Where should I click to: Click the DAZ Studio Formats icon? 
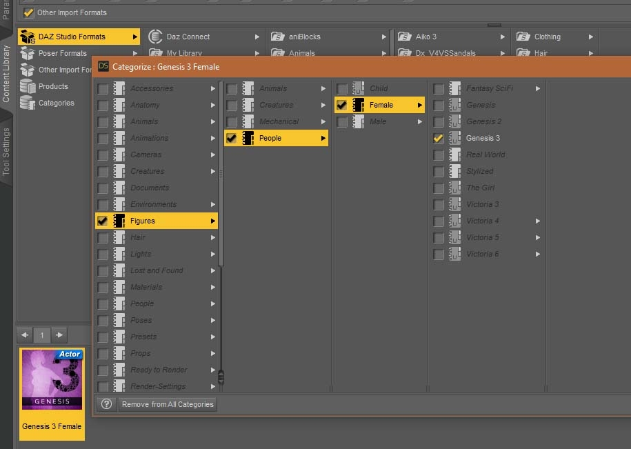(28, 37)
